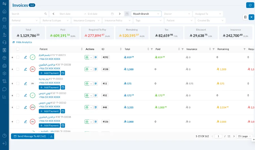This screenshot has height=150, width=255.
Task: Click the logout icon in sidebar
Action: point(4,144)
